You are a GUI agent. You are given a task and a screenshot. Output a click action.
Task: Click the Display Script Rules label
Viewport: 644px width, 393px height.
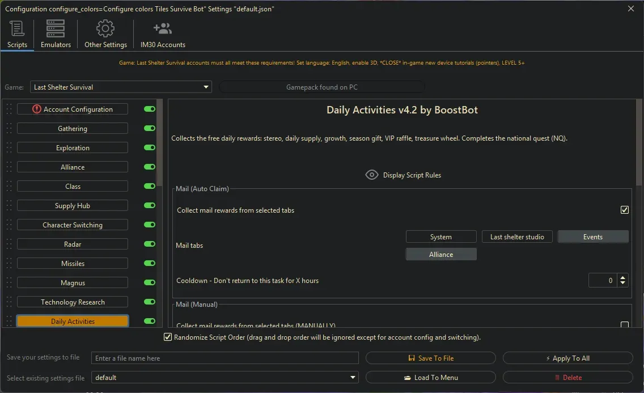tap(412, 175)
